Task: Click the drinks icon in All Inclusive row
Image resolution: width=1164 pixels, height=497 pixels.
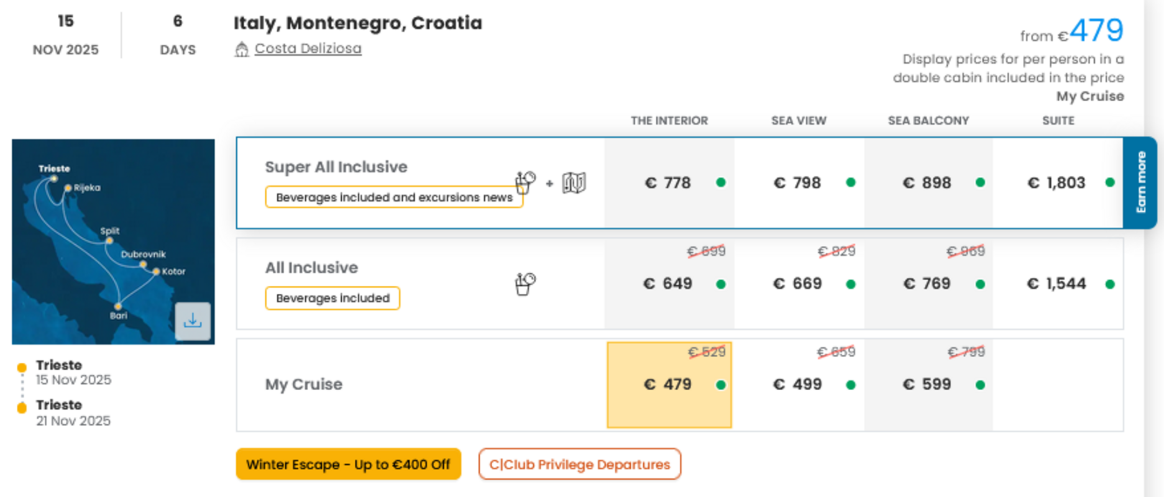Action: pyautogui.click(x=525, y=284)
